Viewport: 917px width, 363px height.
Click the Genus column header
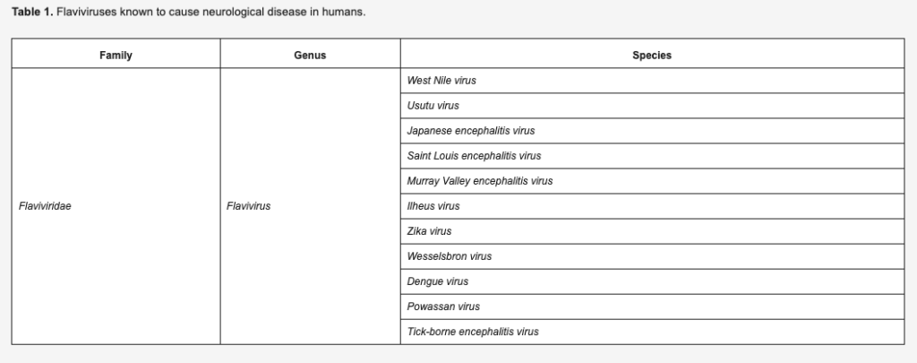click(x=310, y=55)
